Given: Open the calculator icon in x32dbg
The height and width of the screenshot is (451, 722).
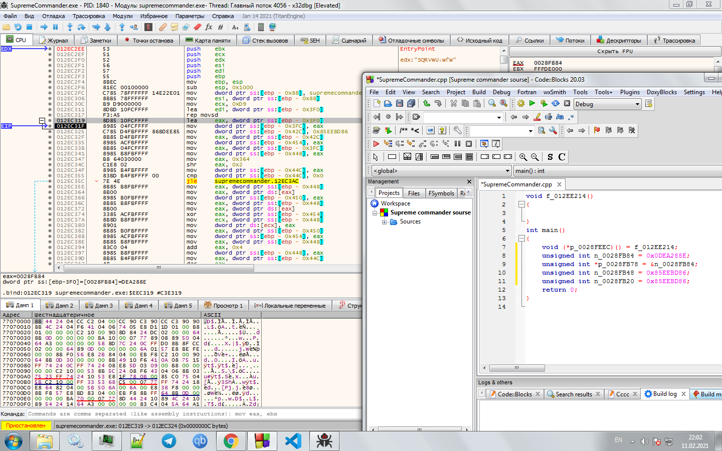Looking at the screenshot, I should pos(261,27).
